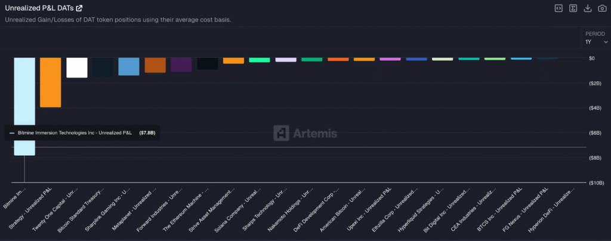
Task: Download the chart data
Action: tap(587, 8)
